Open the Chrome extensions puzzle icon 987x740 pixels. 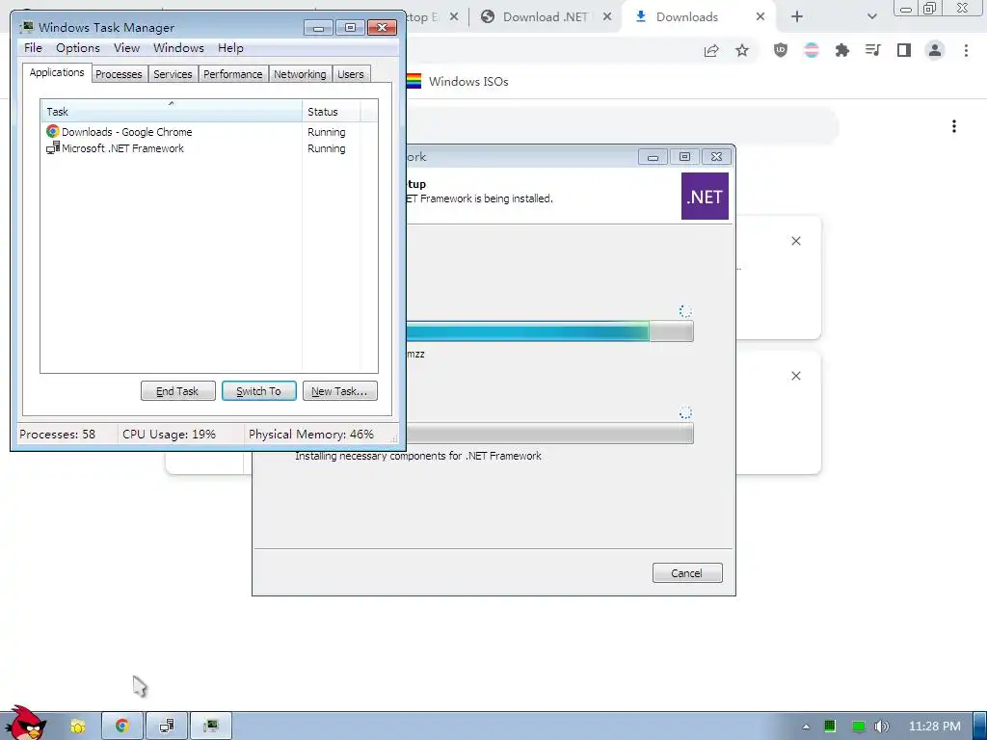pos(841,50)
